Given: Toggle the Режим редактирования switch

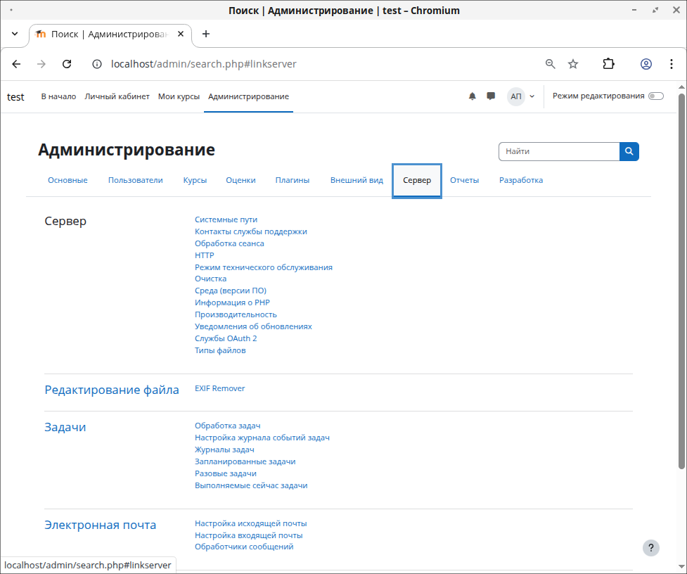Looking at the screenshot, I should (x=655, y=96).
